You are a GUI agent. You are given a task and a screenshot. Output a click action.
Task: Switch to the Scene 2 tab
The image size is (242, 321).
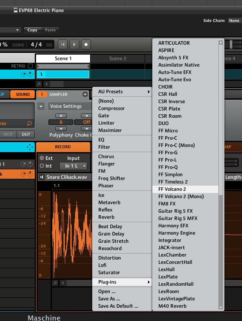118,58
